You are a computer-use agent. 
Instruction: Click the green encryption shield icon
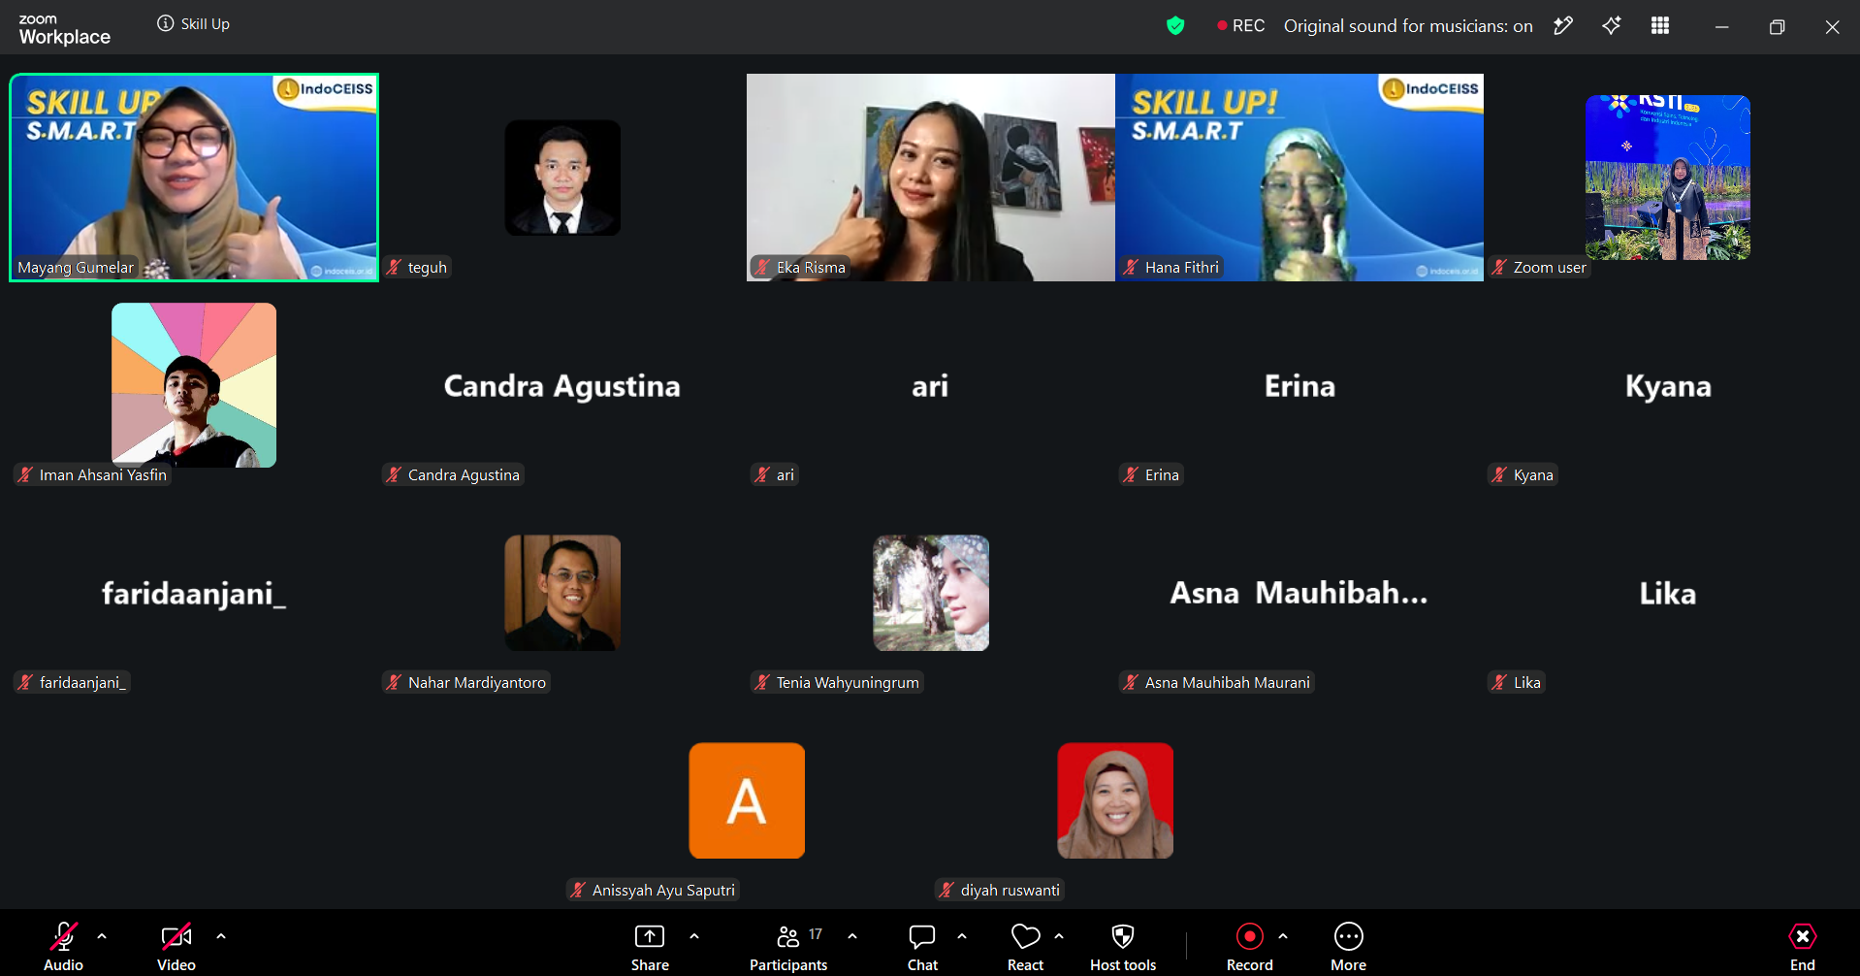coord(1175,26)
